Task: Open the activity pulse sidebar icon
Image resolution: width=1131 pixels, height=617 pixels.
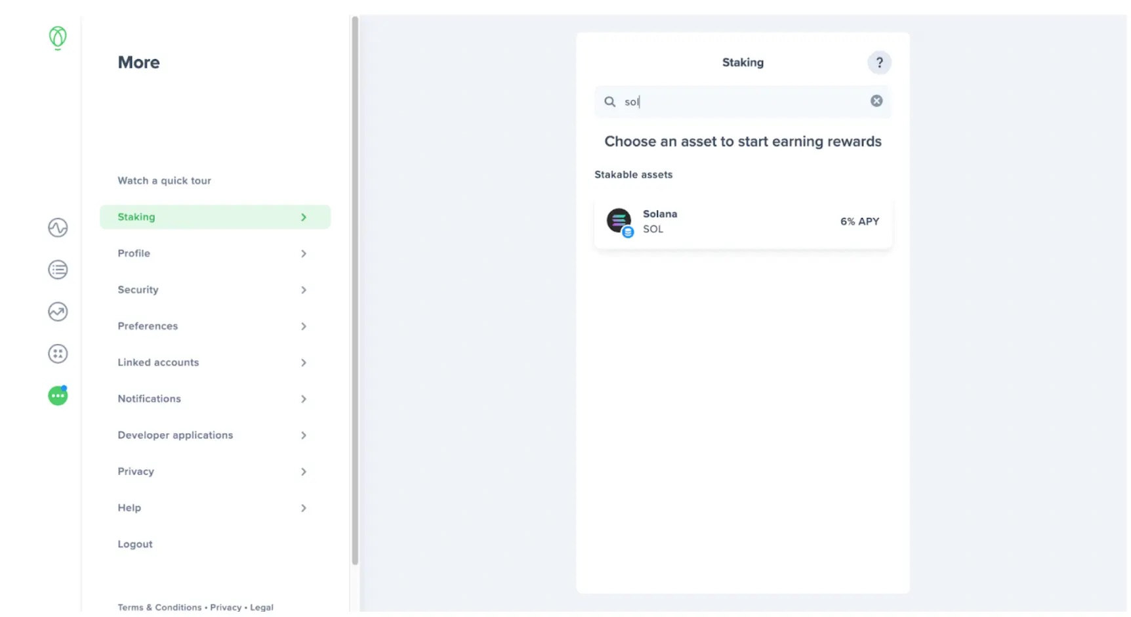Action: (x=58, y=228)
